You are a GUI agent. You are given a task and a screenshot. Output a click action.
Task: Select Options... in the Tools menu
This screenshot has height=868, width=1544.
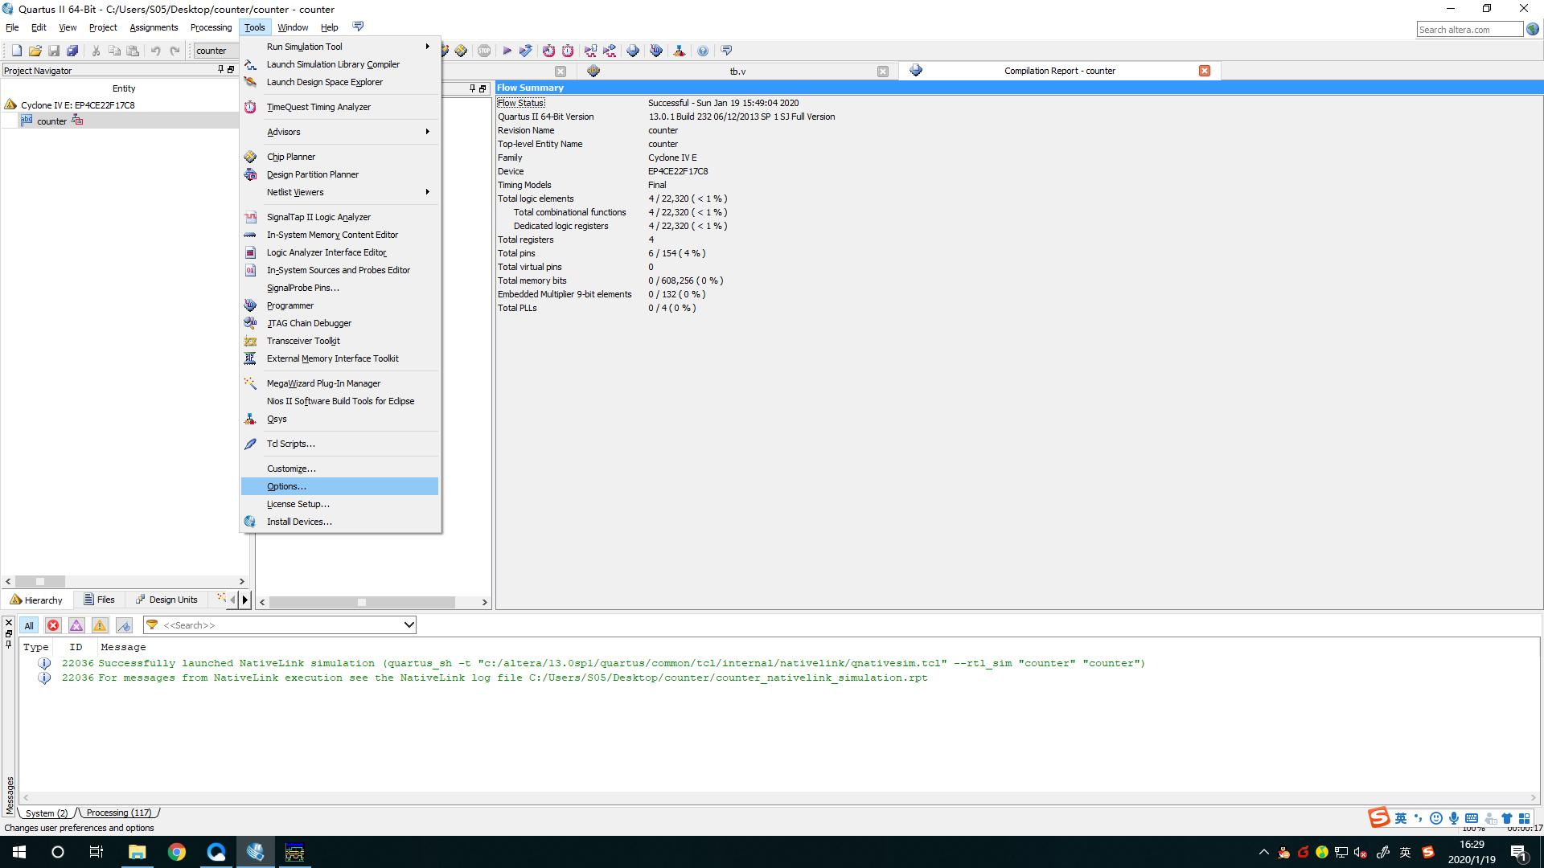(x=339, y=486)
